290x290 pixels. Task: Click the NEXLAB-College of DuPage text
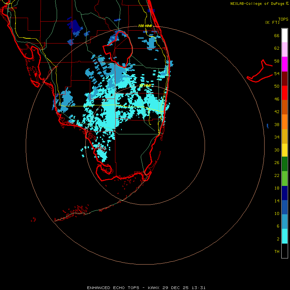point(258,4)
